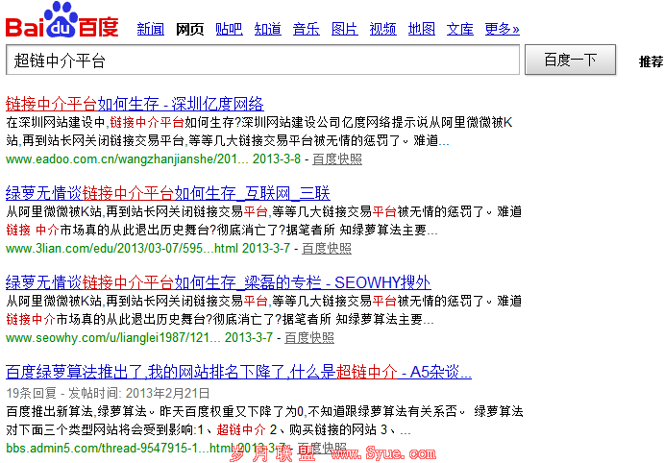Click the www.eadoo.com.cn green URL
The height and width of the screenshot is (463, 664).
point(154,159)
